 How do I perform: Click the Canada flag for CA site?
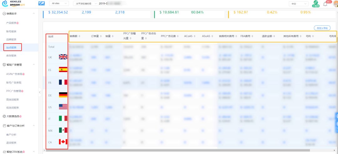pos(63,142)
